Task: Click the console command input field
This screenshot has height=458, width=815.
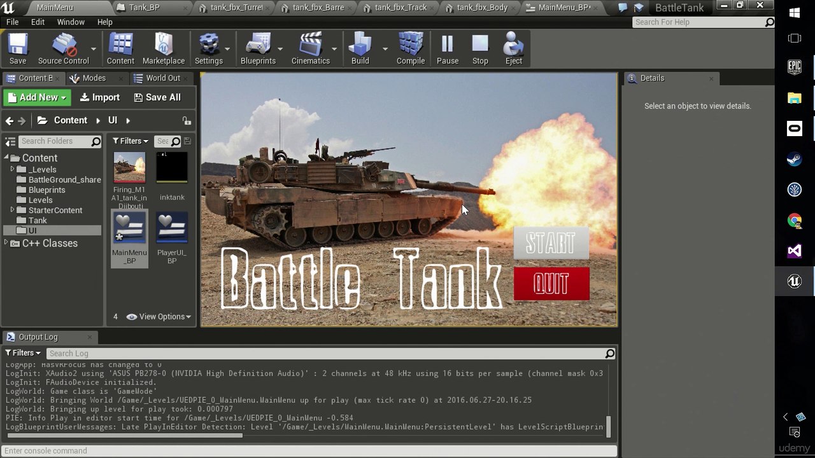Action: [x=309, y=451]
